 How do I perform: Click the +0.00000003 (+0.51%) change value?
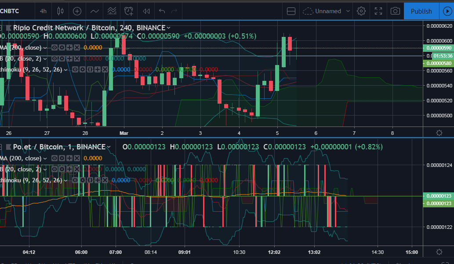[x=220, y=36]
